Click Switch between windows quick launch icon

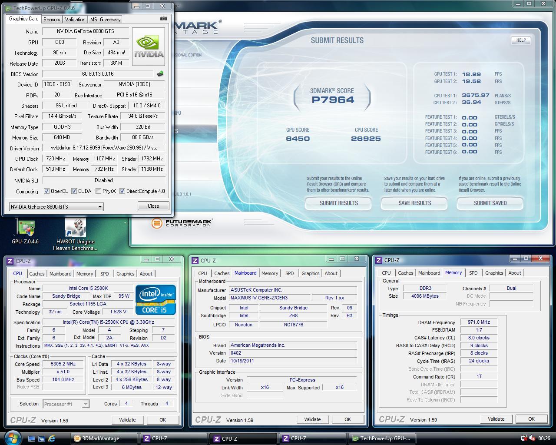42,438
